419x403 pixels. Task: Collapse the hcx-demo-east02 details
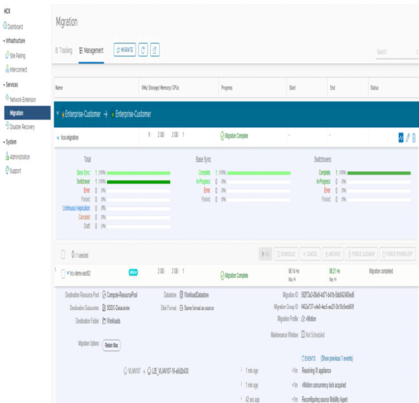tap(68, 273)
